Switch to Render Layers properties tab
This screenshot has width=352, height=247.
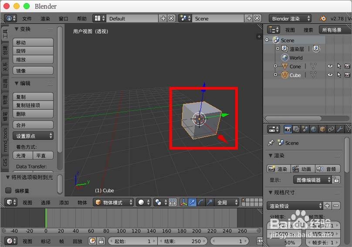(x=296, y=129)
